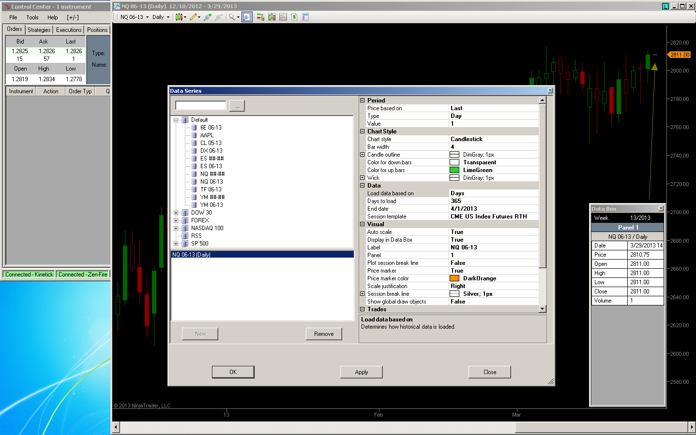Click the 6E 06-13 instrument icon
This screenshot has width=696, height=435.
pyautogui.click(x=194, y=128)
